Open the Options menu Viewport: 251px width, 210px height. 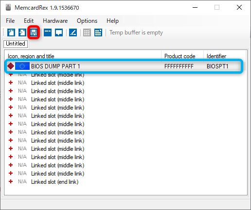87,21
